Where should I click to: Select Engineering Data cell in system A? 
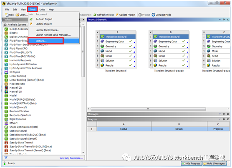(118, 42)
